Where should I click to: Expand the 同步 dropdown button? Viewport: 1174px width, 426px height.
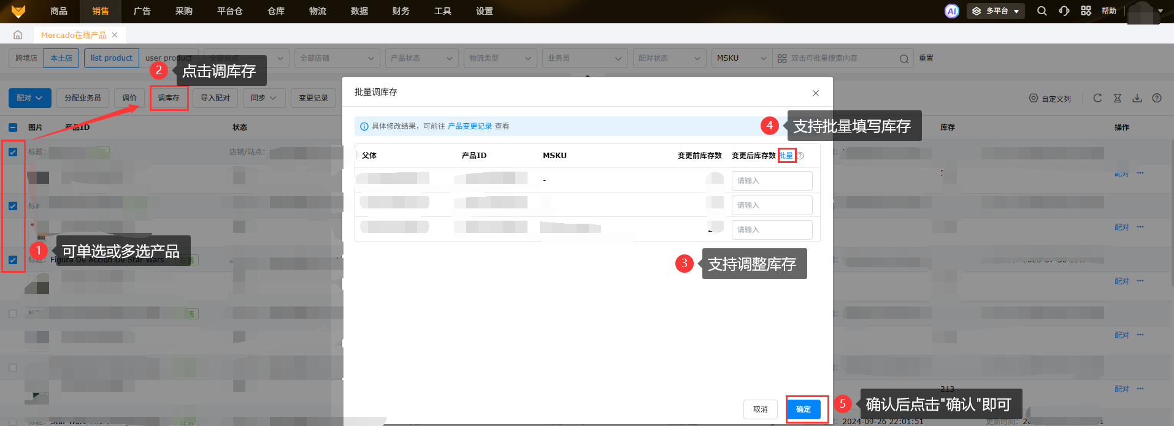click(x=263, y=98)
